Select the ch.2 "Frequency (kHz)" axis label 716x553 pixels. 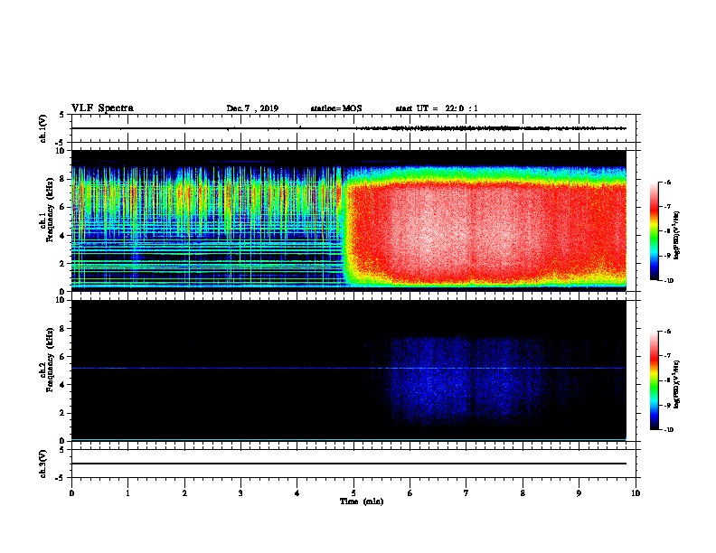(x=50, y=360)
